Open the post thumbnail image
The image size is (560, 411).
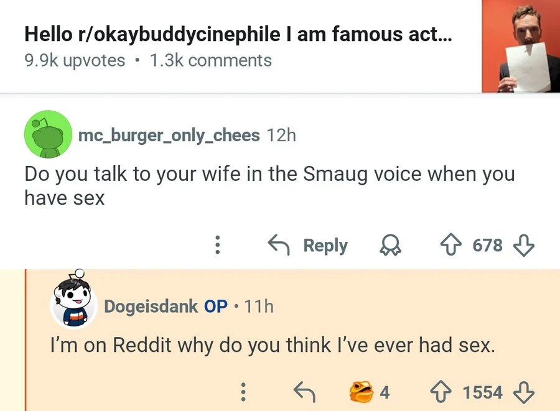click(x=521, y=46)
